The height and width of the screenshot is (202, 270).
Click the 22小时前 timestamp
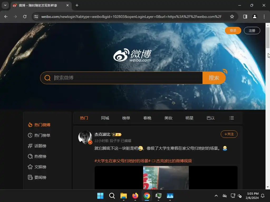coord(102,141)
